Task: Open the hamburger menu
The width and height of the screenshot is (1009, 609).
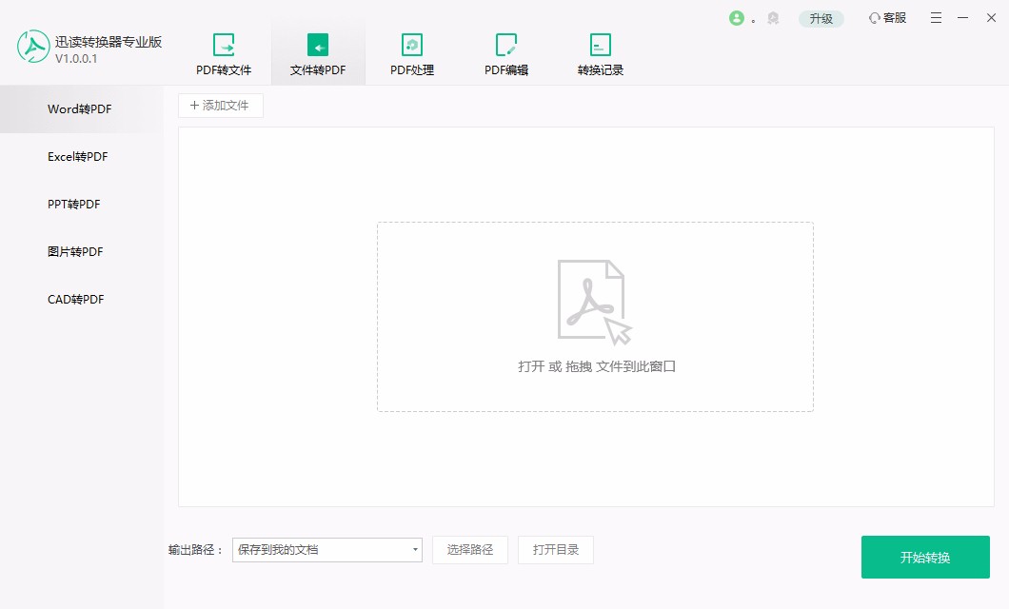Action: [936, 17]
